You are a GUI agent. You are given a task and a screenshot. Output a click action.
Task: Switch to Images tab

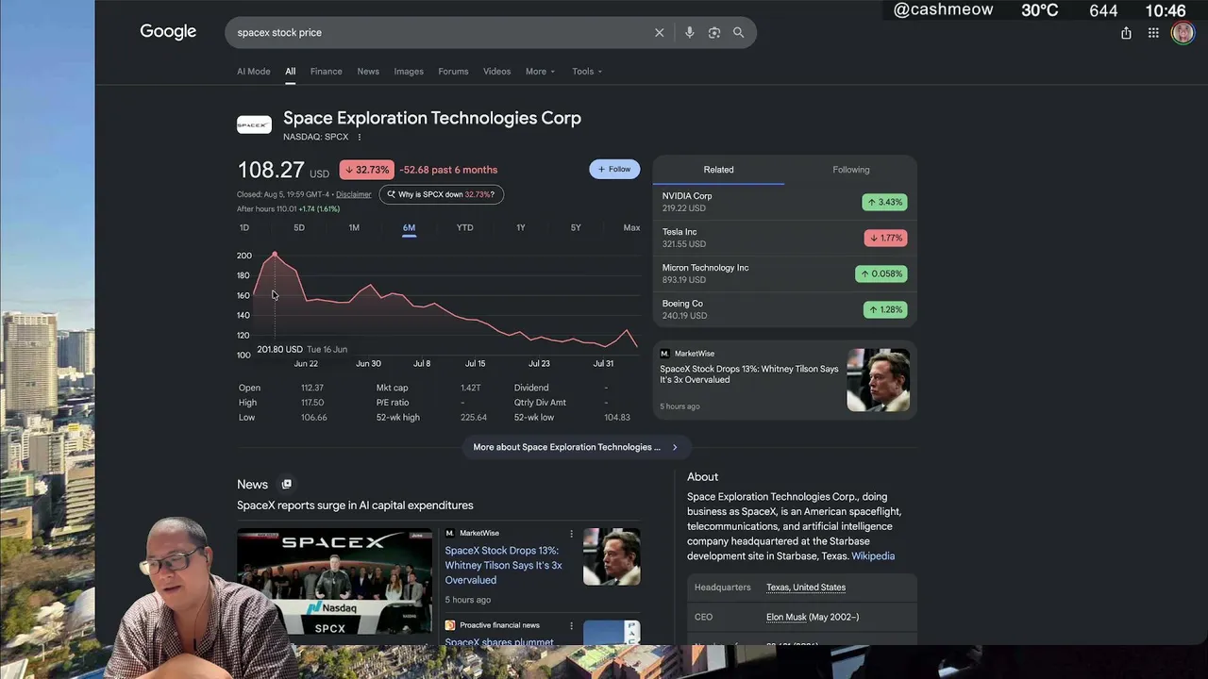[409, 72]
